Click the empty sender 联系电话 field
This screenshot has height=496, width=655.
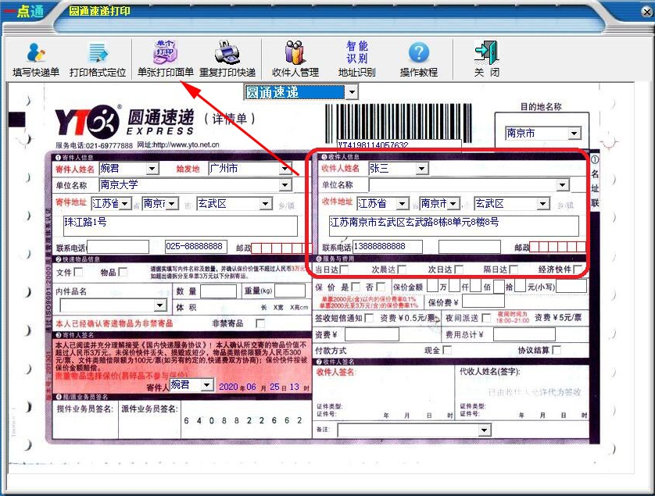point(118,247)
